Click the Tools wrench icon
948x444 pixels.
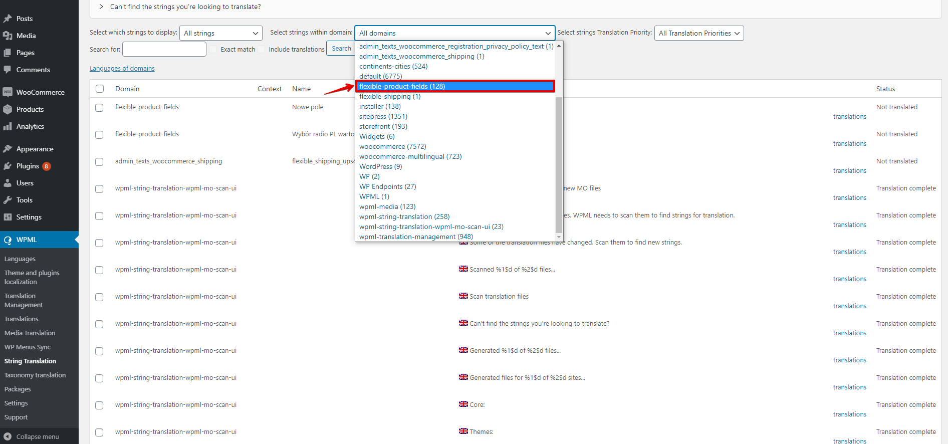(8, 200)
